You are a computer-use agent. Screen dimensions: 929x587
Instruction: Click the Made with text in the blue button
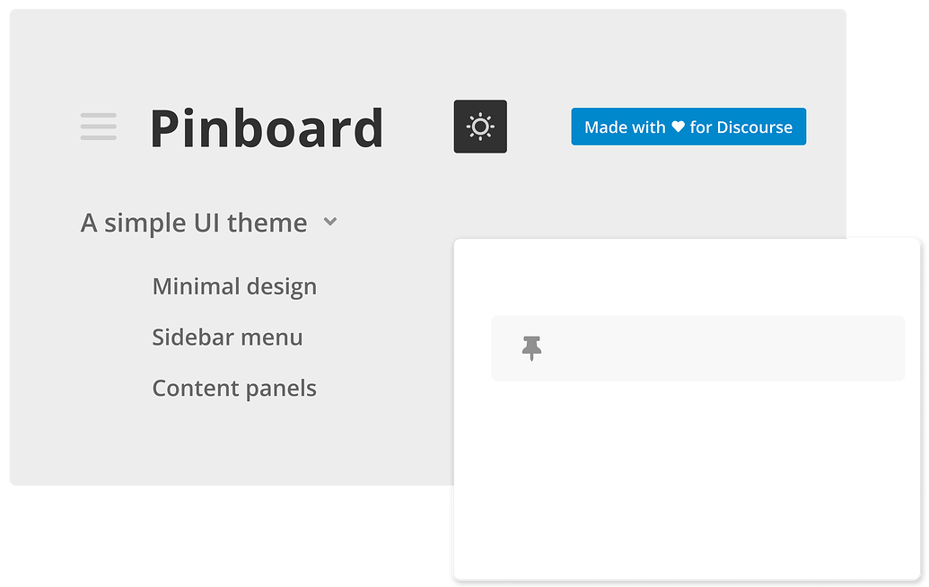click(x=625, y=127)
